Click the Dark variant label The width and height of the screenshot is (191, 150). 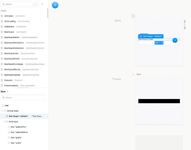click(139, 74)
